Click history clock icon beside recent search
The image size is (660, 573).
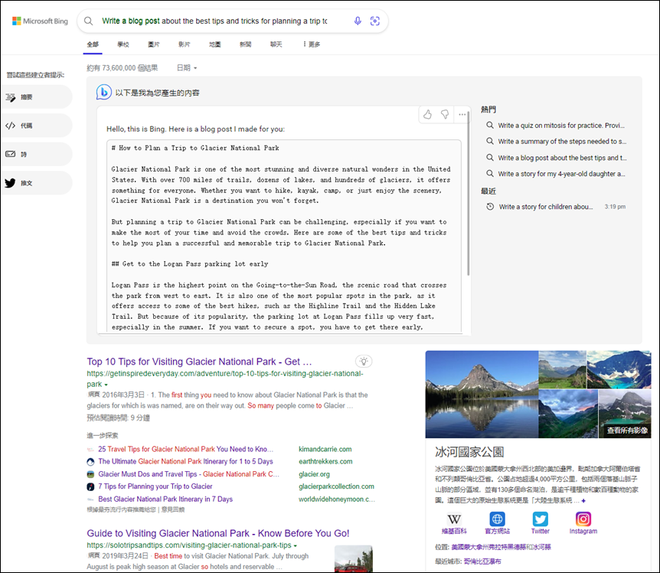(490, 207)
